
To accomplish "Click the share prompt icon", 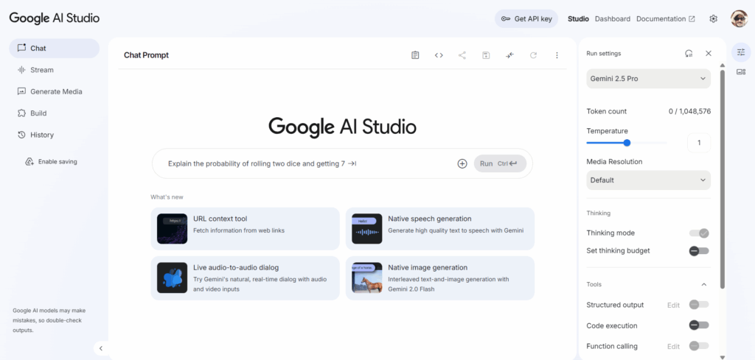I will (462, 55).
